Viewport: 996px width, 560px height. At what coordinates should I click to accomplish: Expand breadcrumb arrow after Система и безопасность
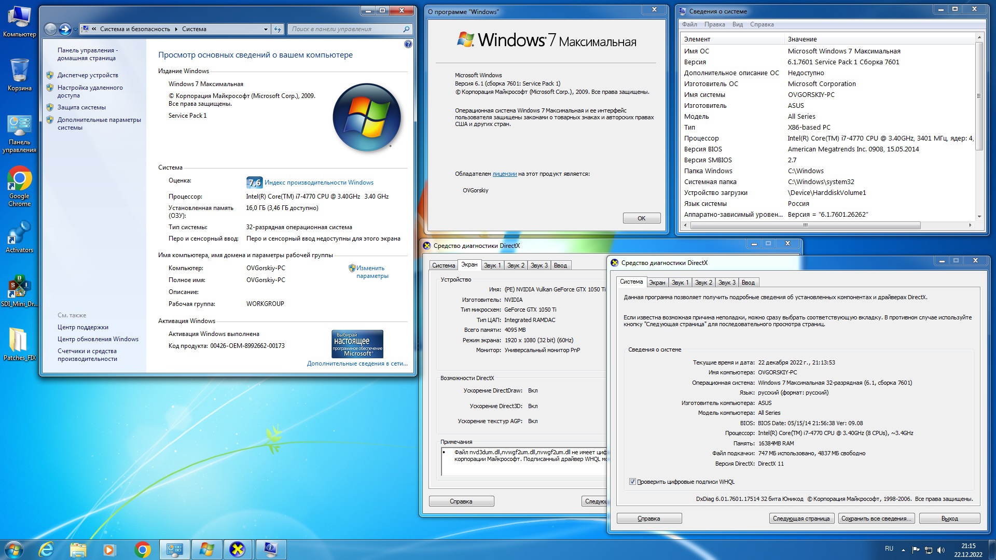[x=176, y=29]
